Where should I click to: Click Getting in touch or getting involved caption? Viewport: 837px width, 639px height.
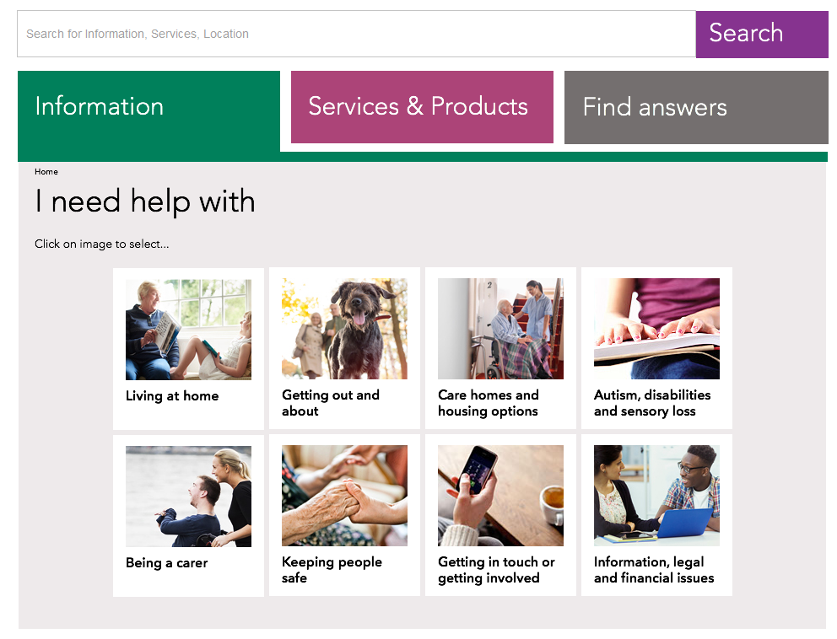(x=496, y=570)
